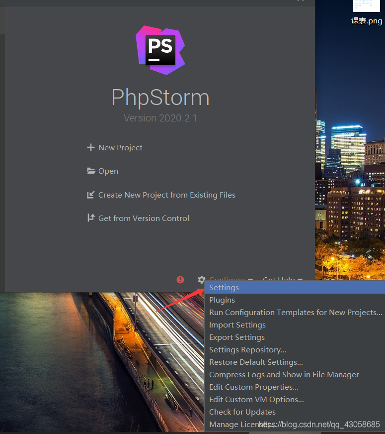Expand the Get Help dropdown
Image resolution: width=385 pixels, height=434 pixels.
click(283, 279)
